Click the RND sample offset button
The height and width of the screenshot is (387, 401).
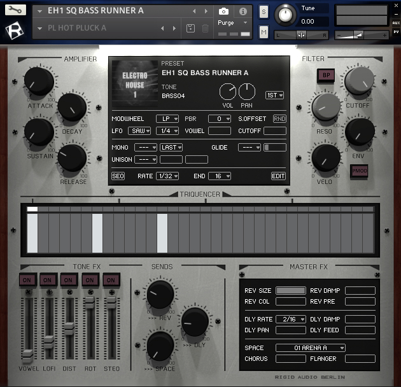pos(279,118)
